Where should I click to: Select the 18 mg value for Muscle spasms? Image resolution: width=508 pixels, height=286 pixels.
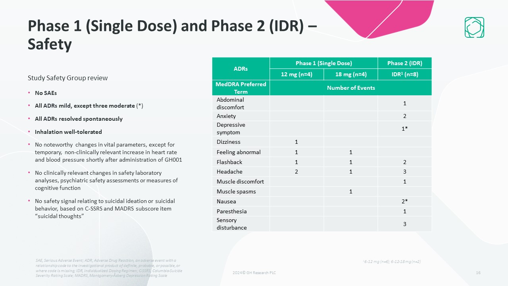click(350, 191)
